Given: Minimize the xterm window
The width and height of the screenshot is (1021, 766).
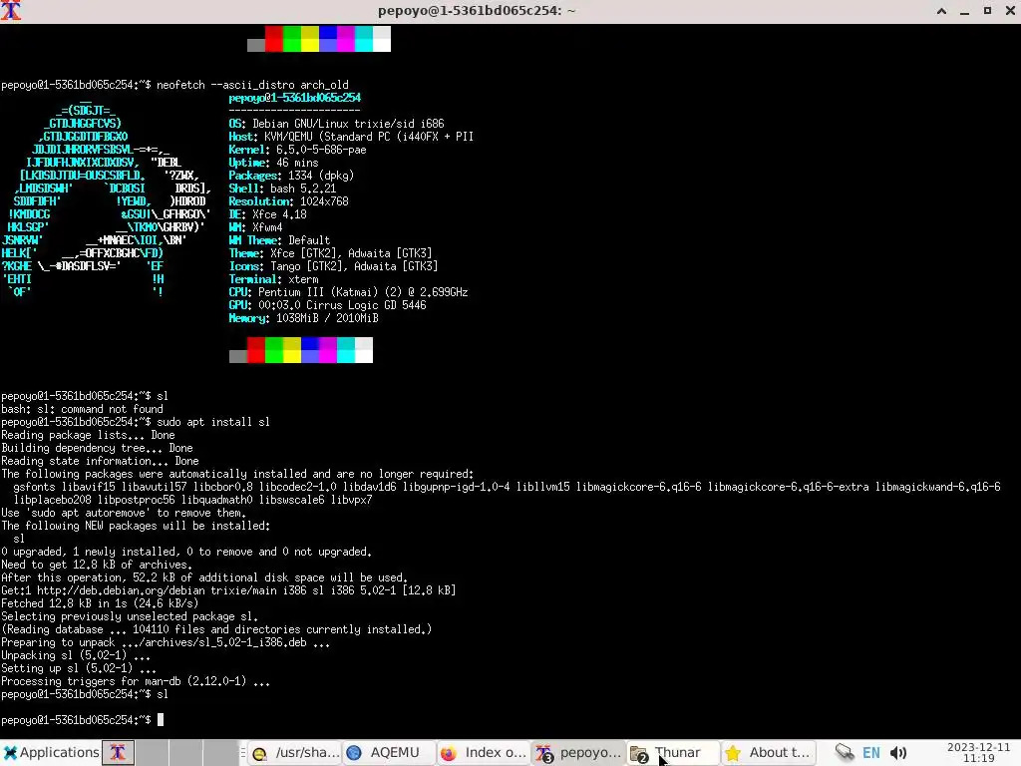Looking at the screenshot, I should (964, 10).
